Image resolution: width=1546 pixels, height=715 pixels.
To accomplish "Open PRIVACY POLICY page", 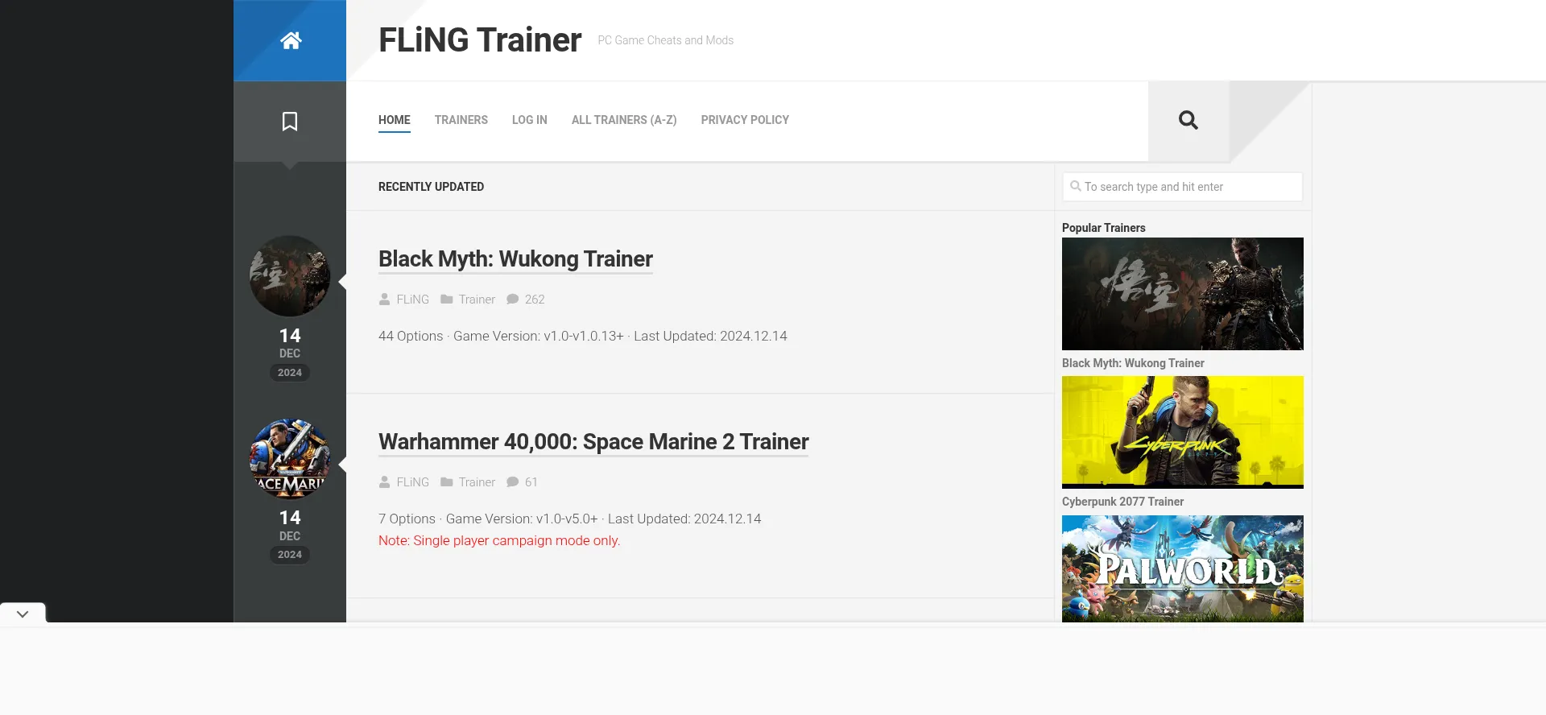I will point(745,120).
